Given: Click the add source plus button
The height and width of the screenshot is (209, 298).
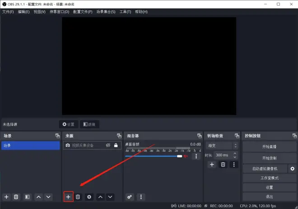Looking at the screenshot, I should pyautogui.click(x=68, y=197).
